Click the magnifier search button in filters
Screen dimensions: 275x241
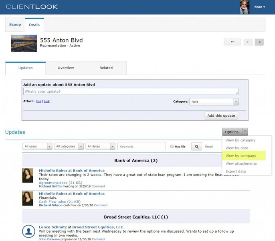point(196,147)
